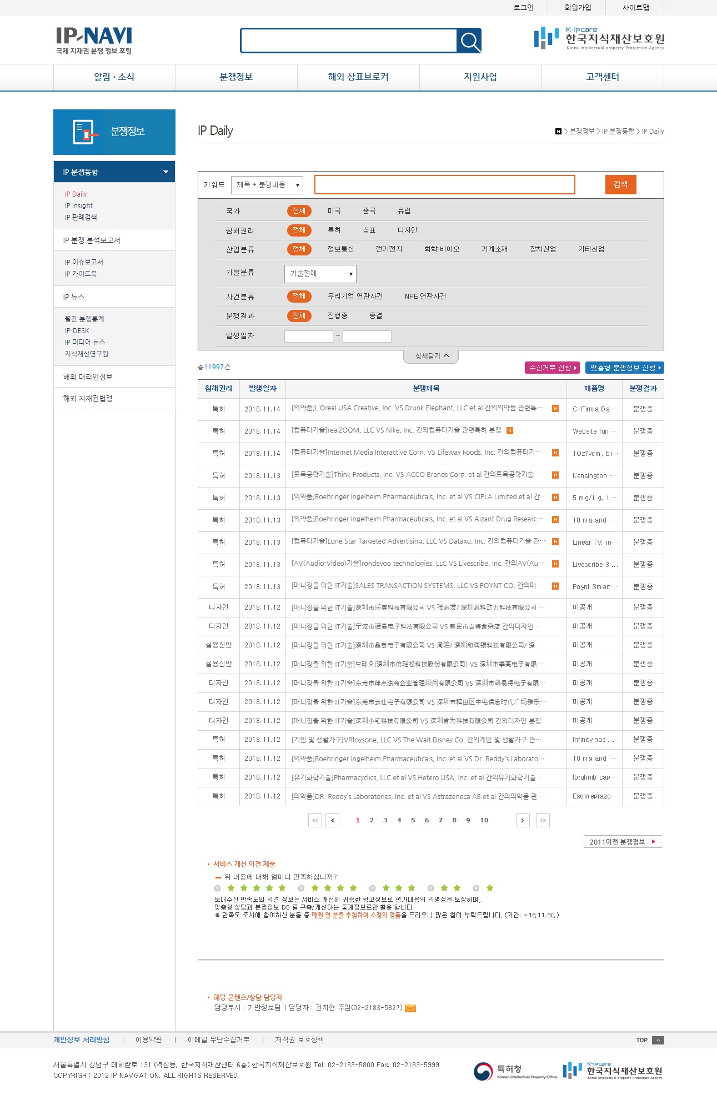The width and height of the screenshot is (717, 1105).
Task: Open 알림·소식 main menu
Action: tap(114, 77)
